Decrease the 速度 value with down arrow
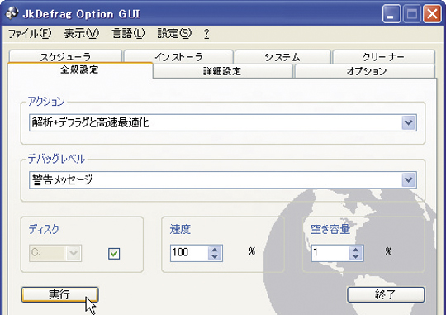Image resolution: width=446 pixels, height=315 pixels. pyautogui.click(x=215, y=256)
